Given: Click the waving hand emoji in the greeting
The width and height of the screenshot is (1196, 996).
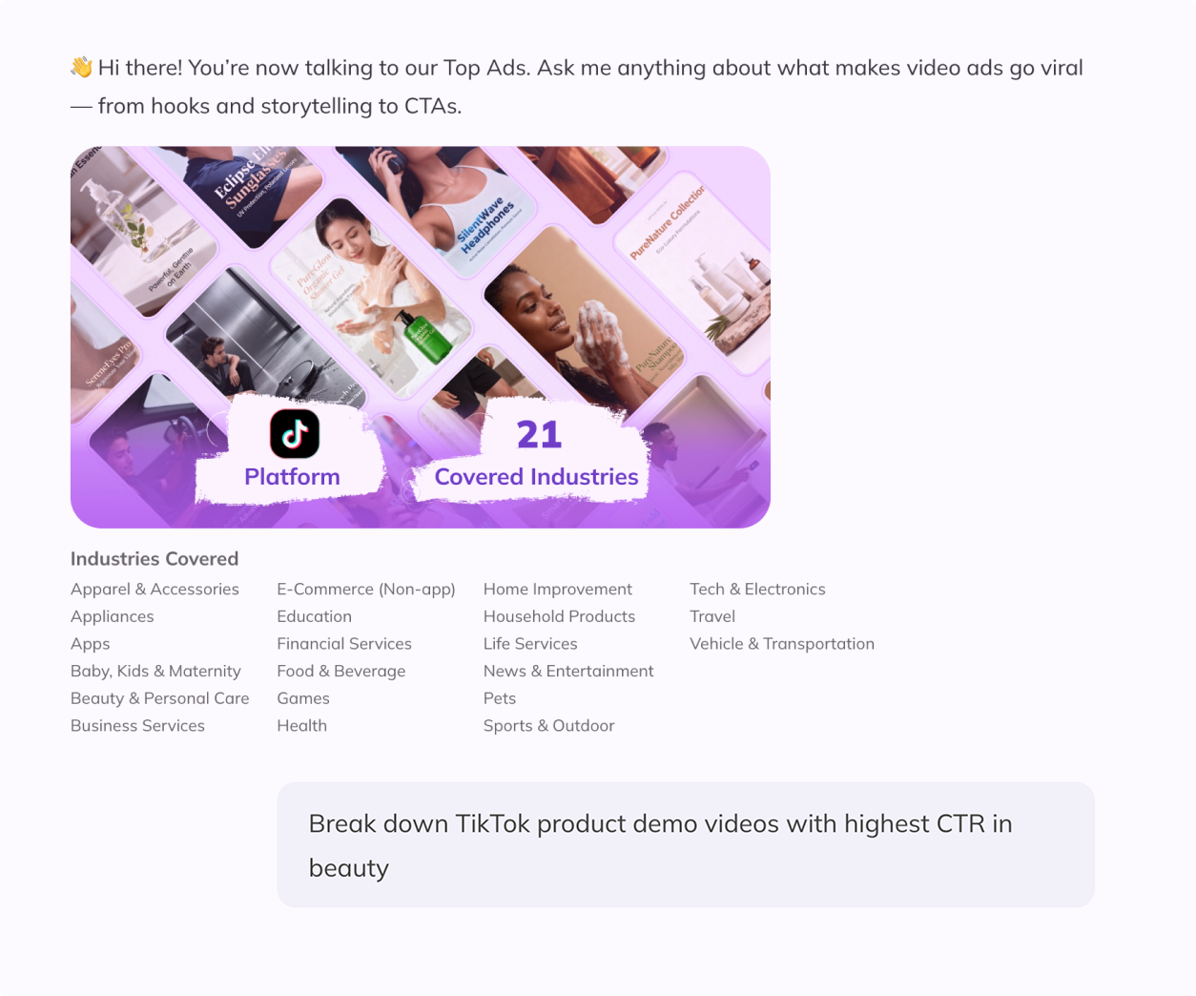Looking at the screenshot, I should [80, 66].
